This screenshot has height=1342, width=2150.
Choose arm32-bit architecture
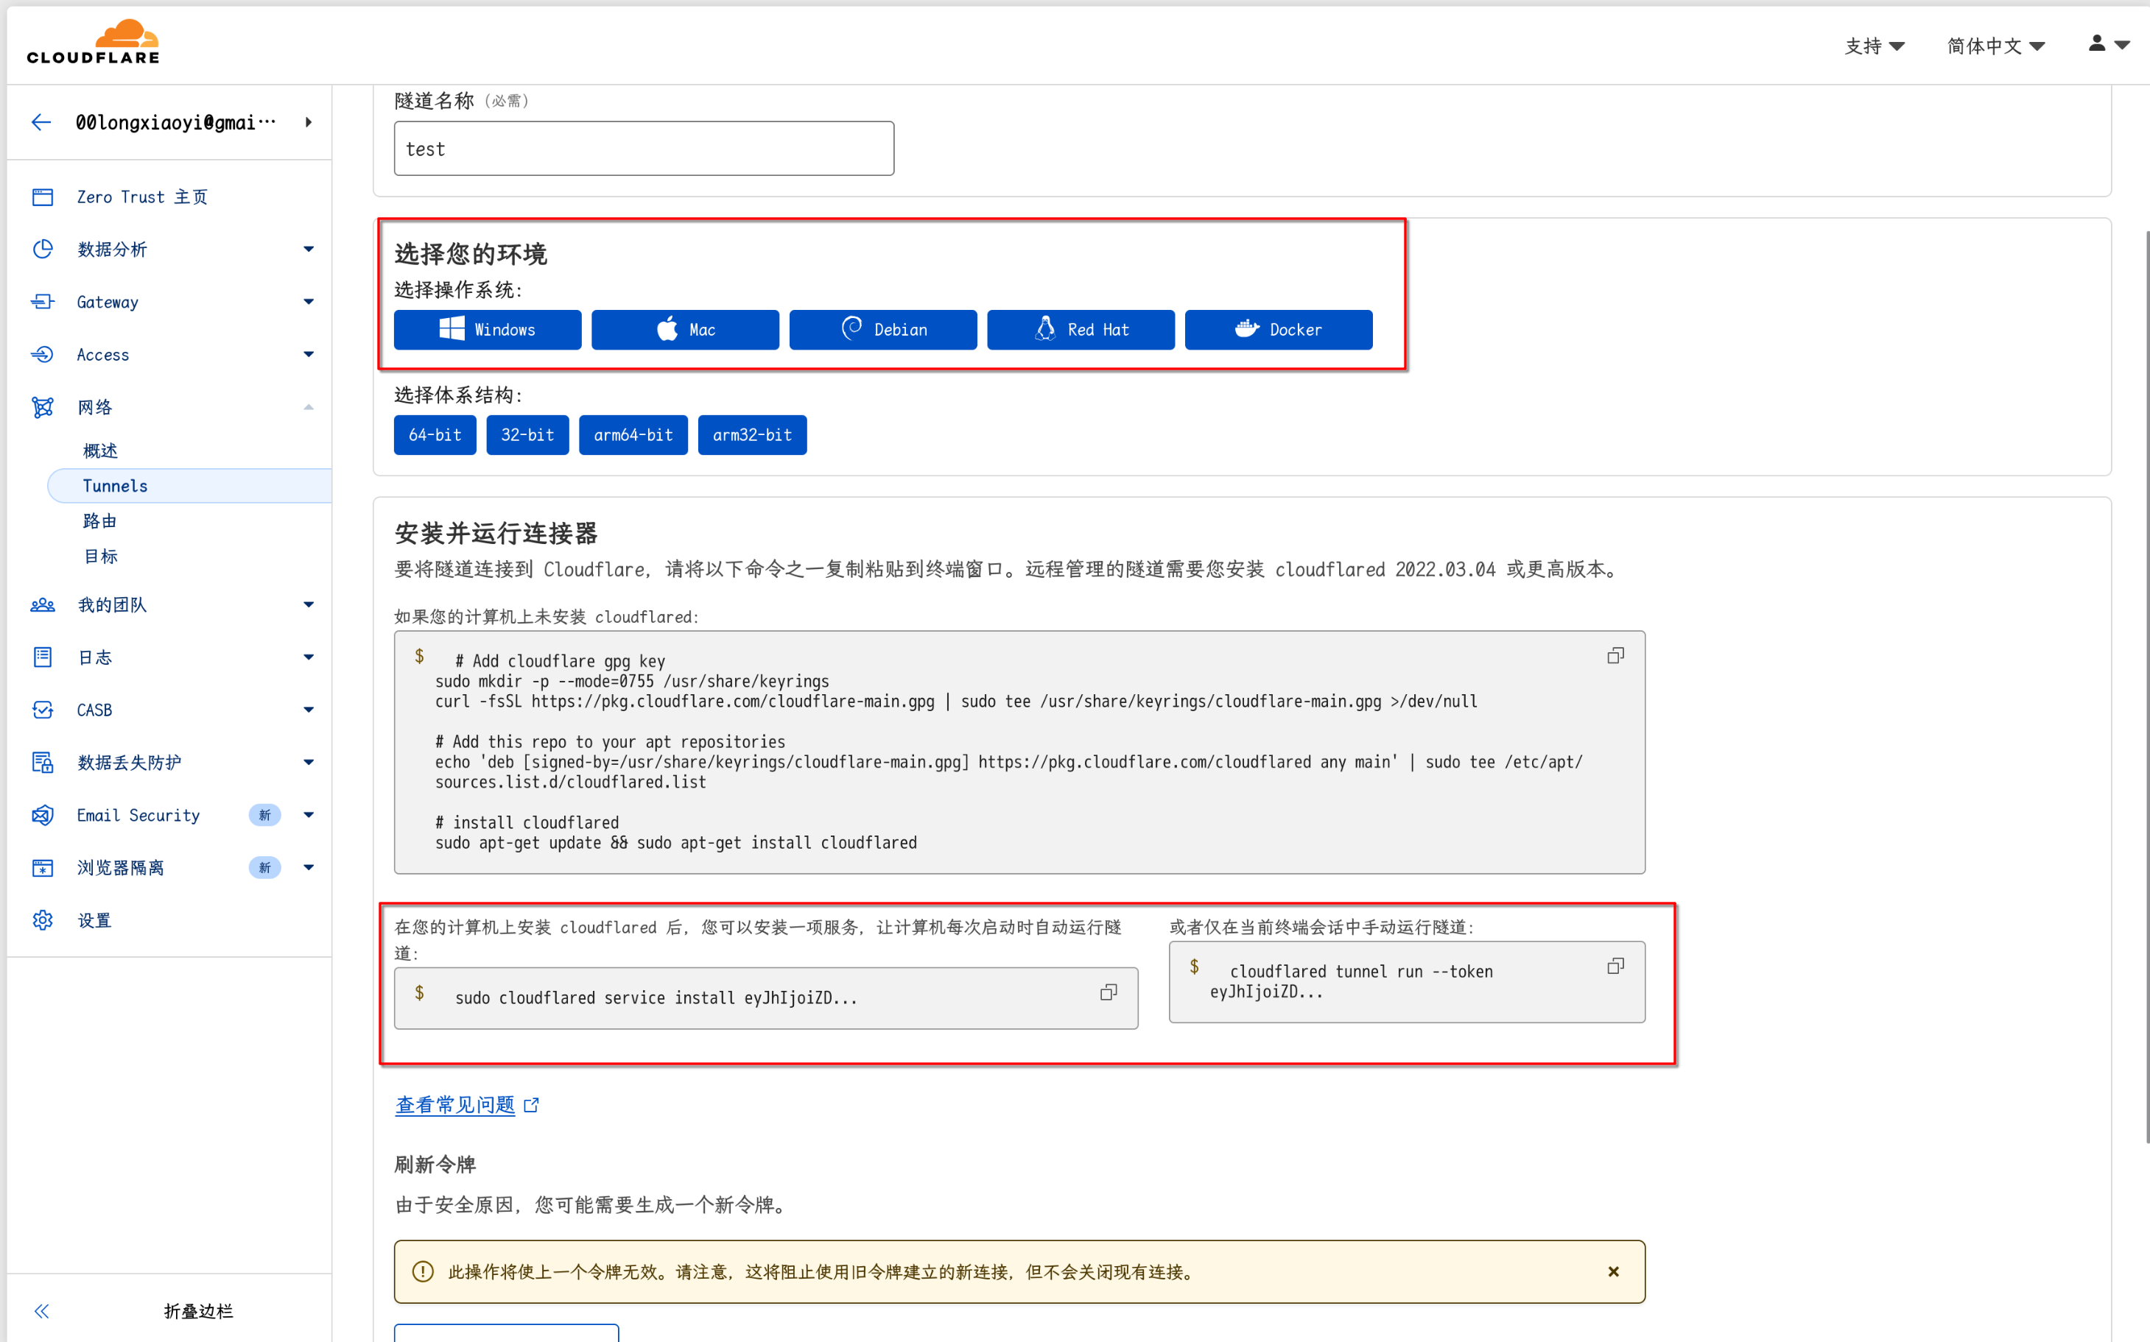[x=752, y=435]
